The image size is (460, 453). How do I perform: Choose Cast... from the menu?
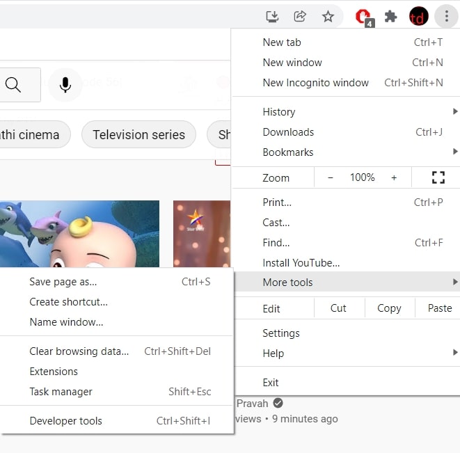point(346,223)
